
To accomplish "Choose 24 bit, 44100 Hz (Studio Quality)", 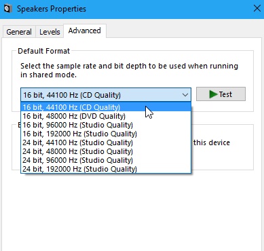I will (x=106, y=142).
